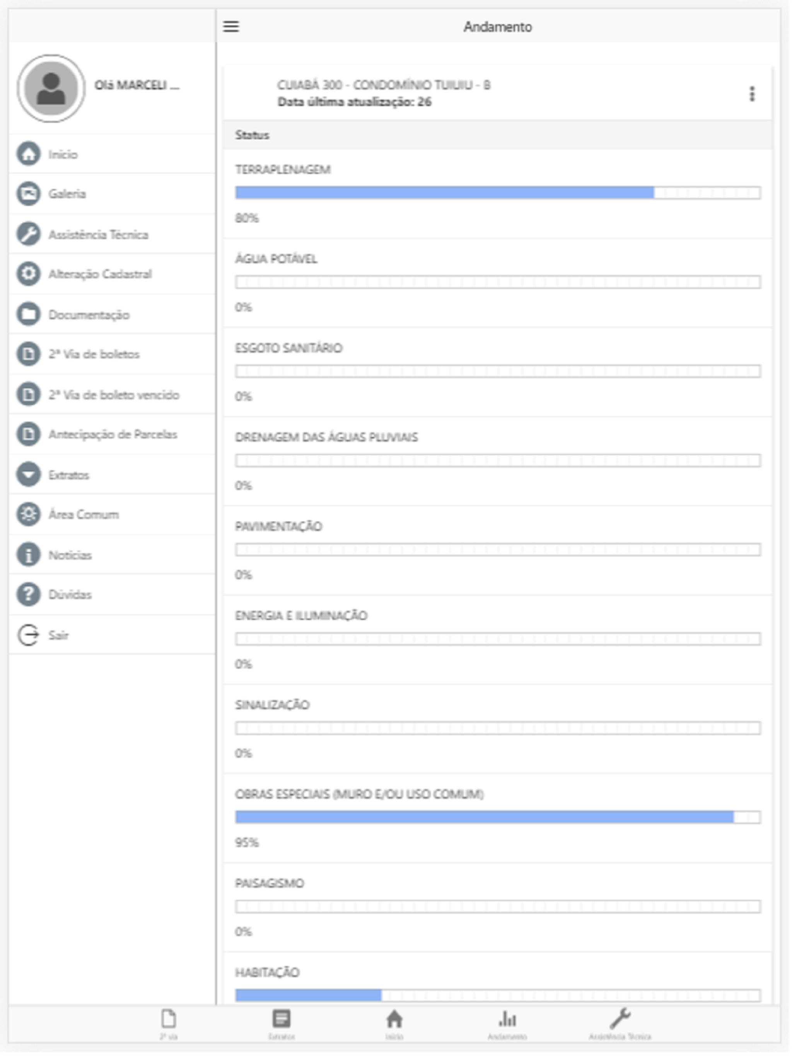
Task: Open Antecipação de Parcelas entry
Action: tap(112, 434)
